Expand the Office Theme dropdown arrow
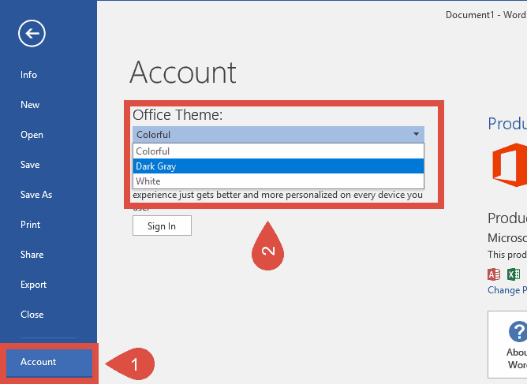The width and height of the screenshot is (527, 384). click(x=416, y=134)
